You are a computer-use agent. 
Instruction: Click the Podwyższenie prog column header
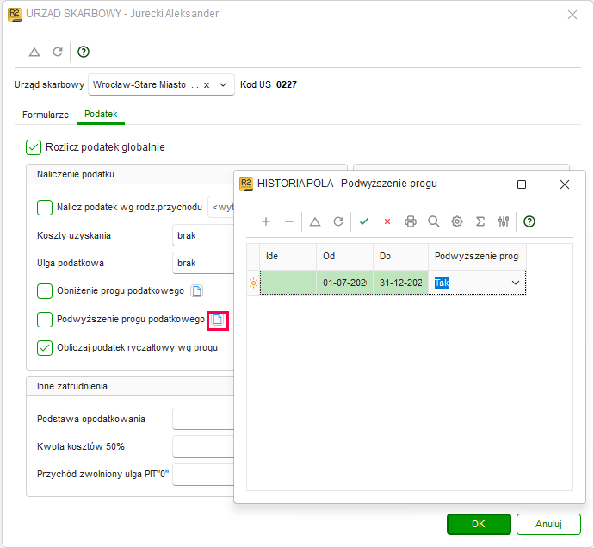477,257
